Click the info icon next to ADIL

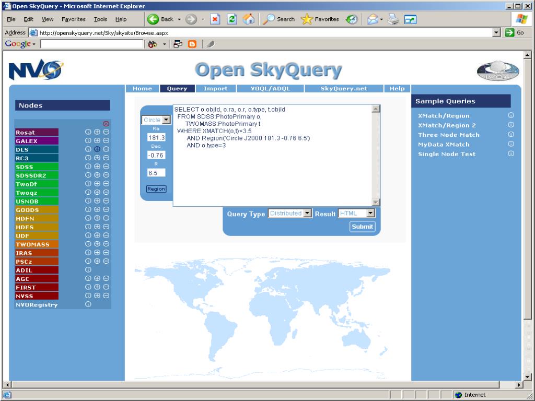pos(88,269)
